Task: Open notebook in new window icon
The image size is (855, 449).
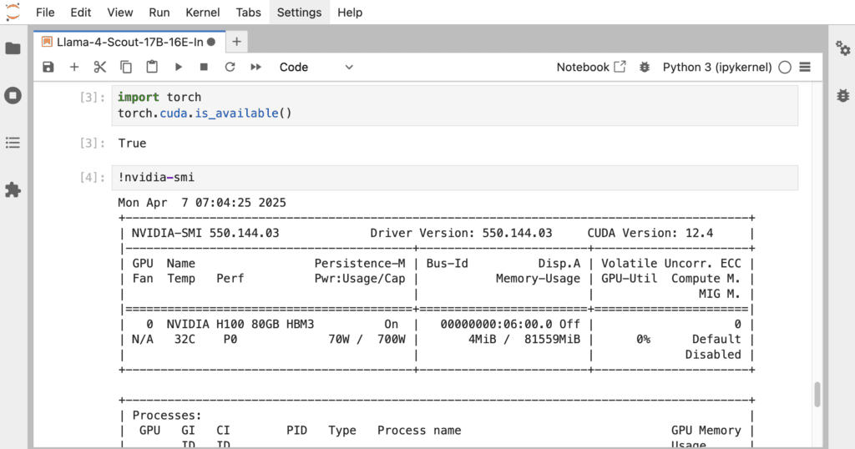Action: click(620, 67)
